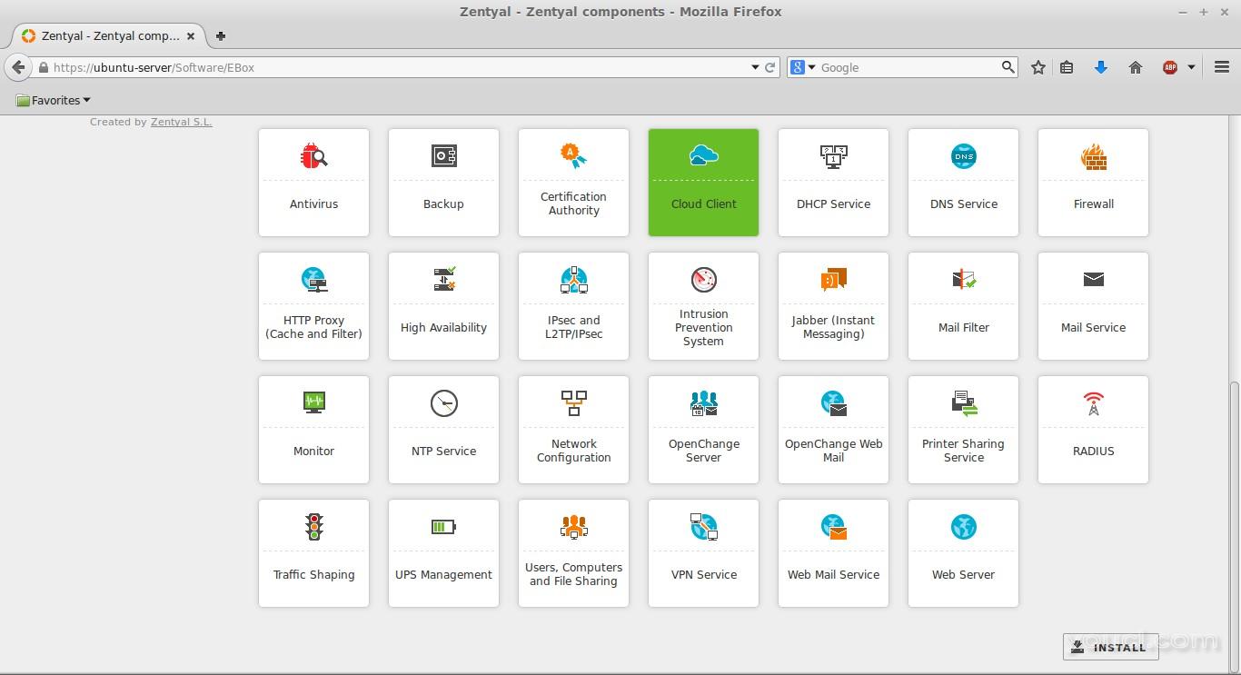Select the OpenChange Server component
Image resolution: width=1241 pixels, height=675 pixels.
pyautogui.click(x=703, y=430)
